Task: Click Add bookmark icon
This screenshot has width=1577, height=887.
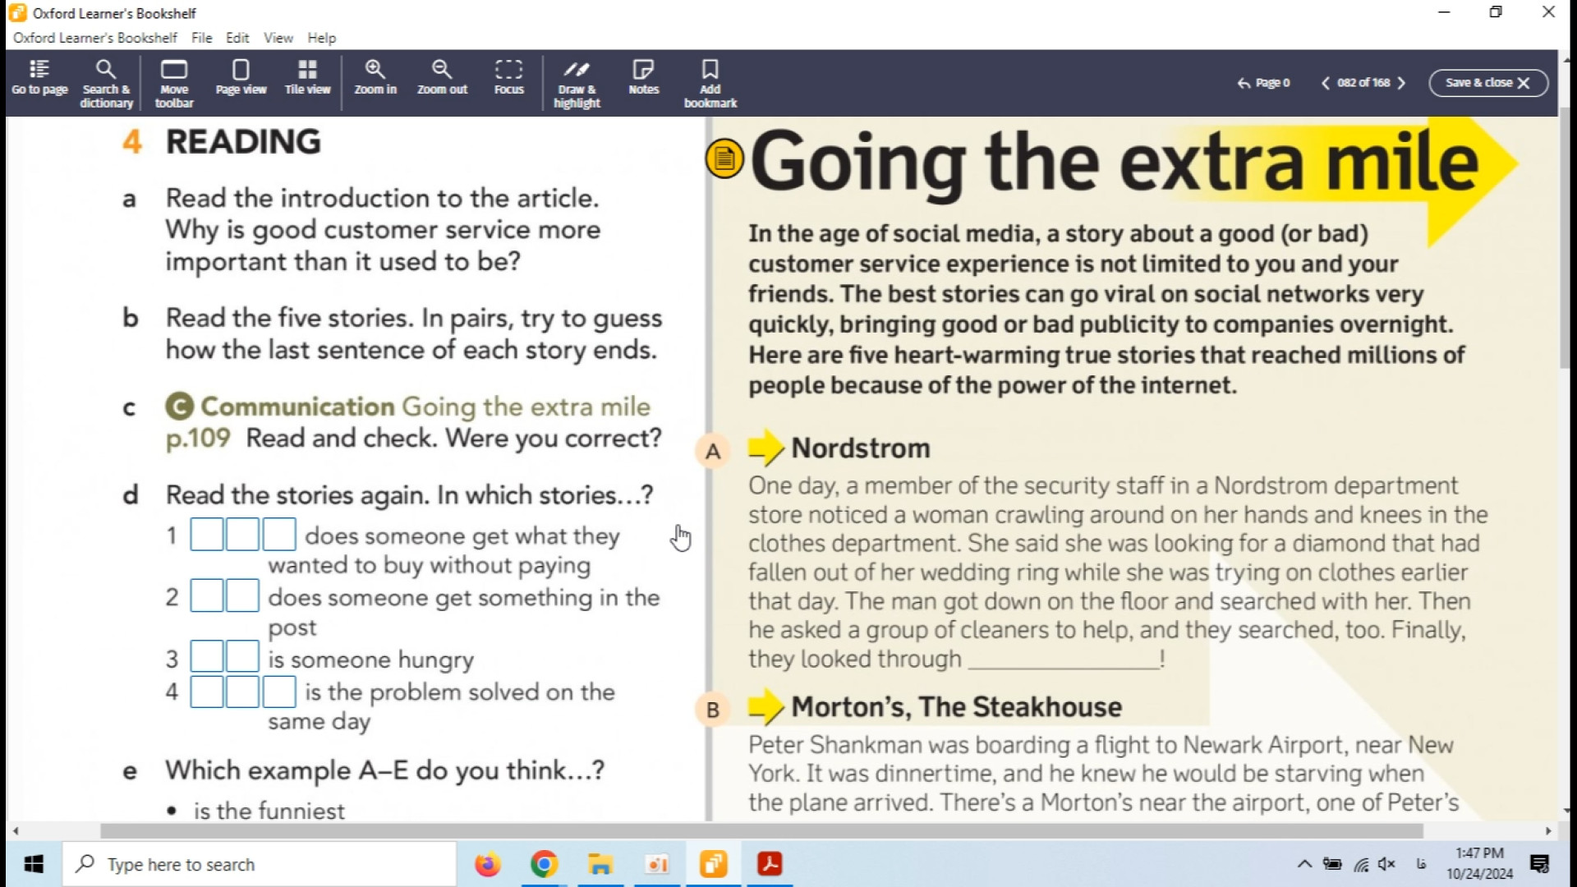Action: coord(710,82)
